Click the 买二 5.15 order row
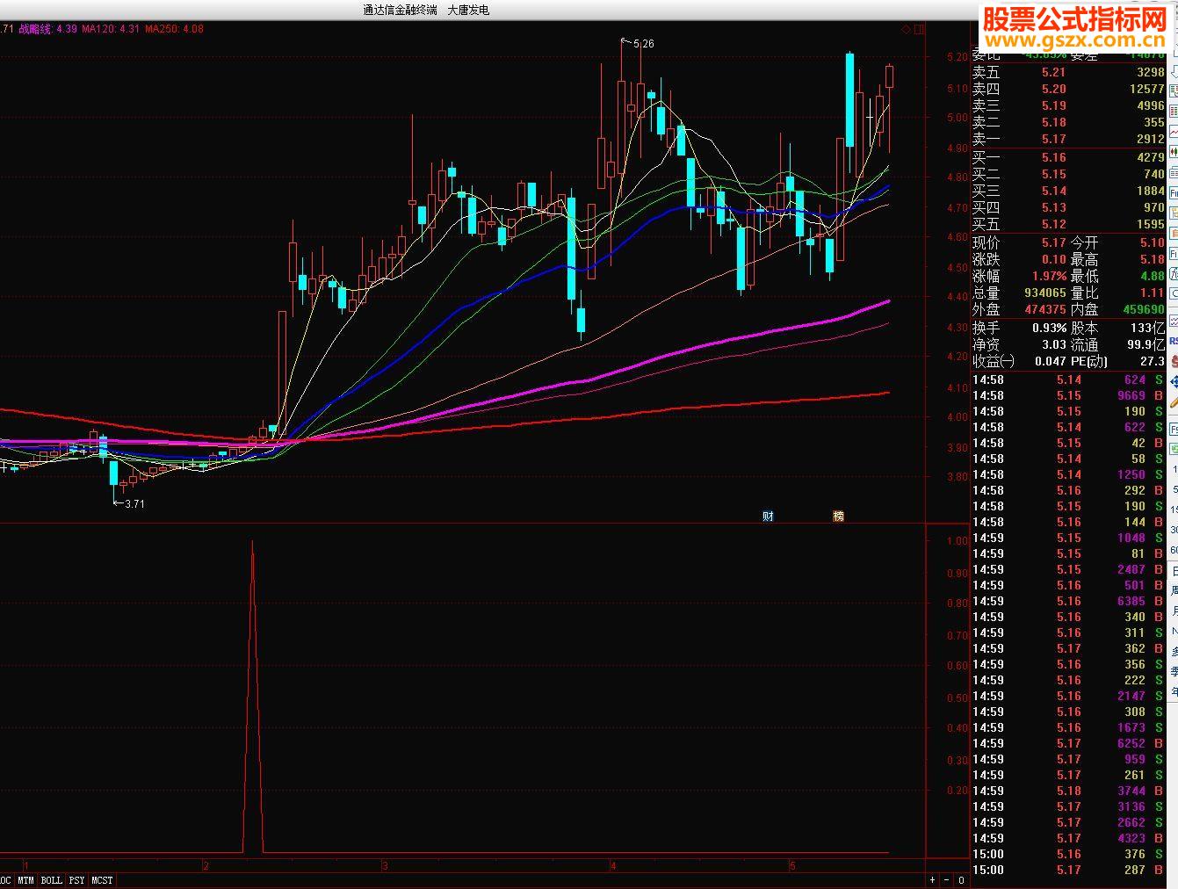The width and height of the screenshot is (1178, 889). [1068, 174]
